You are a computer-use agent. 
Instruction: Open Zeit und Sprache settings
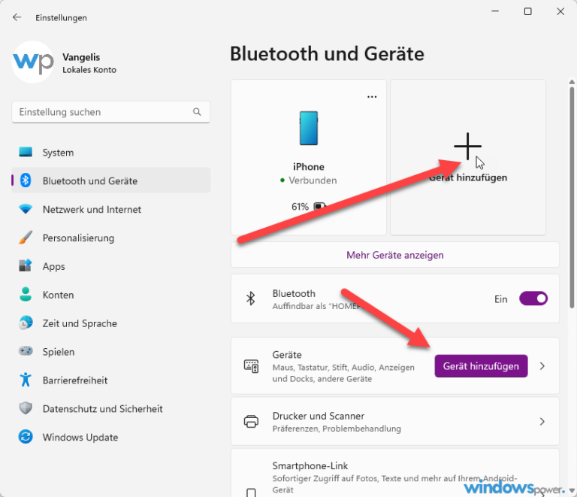click(x=110, y=323)
